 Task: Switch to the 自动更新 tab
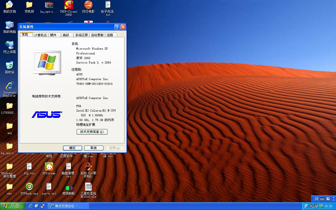pyautogui.click(x=97, y=35)
